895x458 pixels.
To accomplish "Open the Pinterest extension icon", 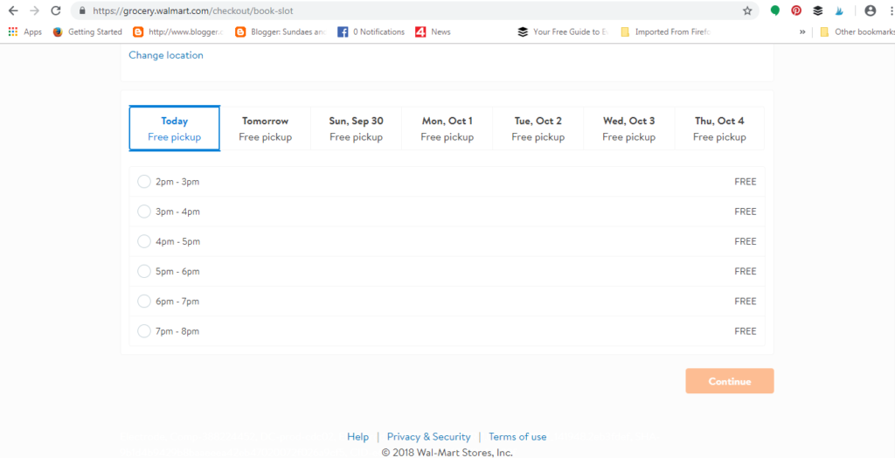I will 796,11.
